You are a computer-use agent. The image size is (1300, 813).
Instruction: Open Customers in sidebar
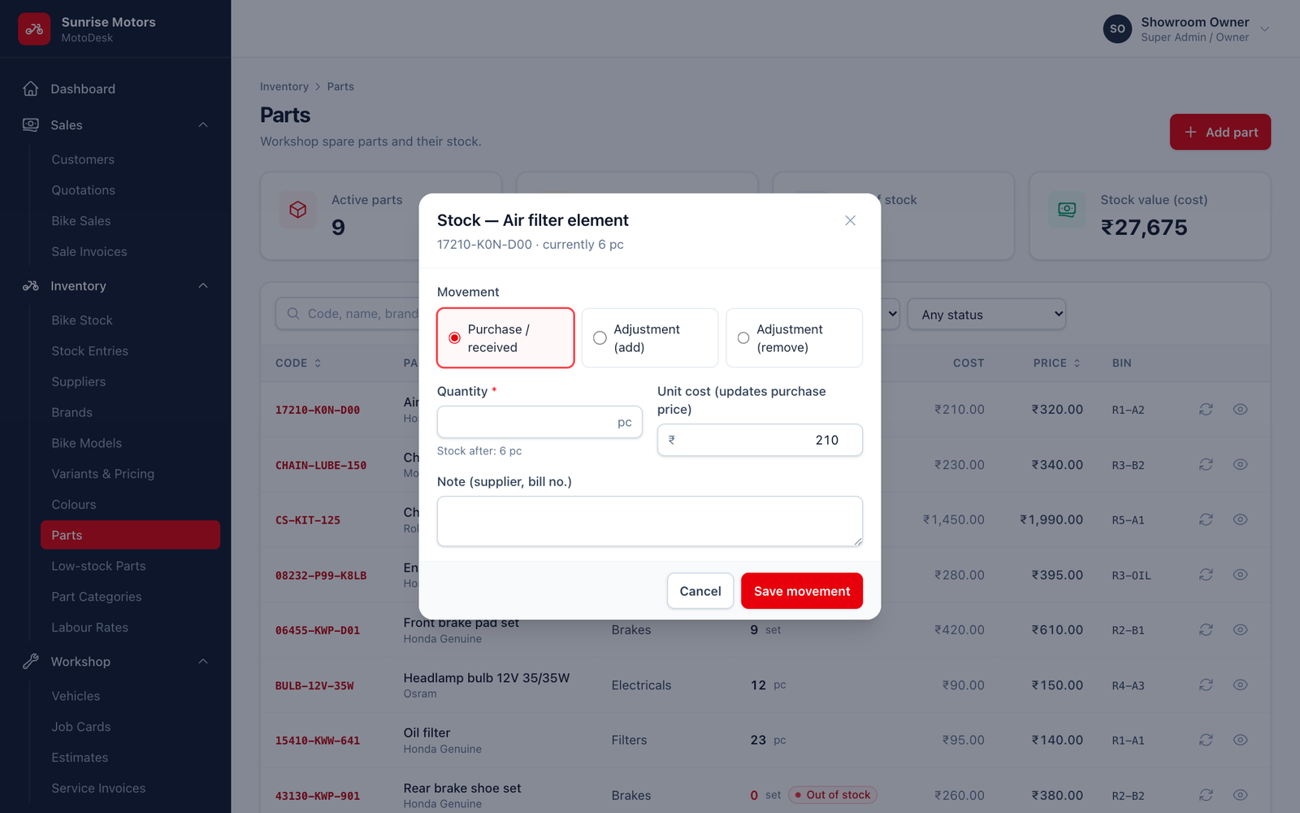tap(83, 159)
